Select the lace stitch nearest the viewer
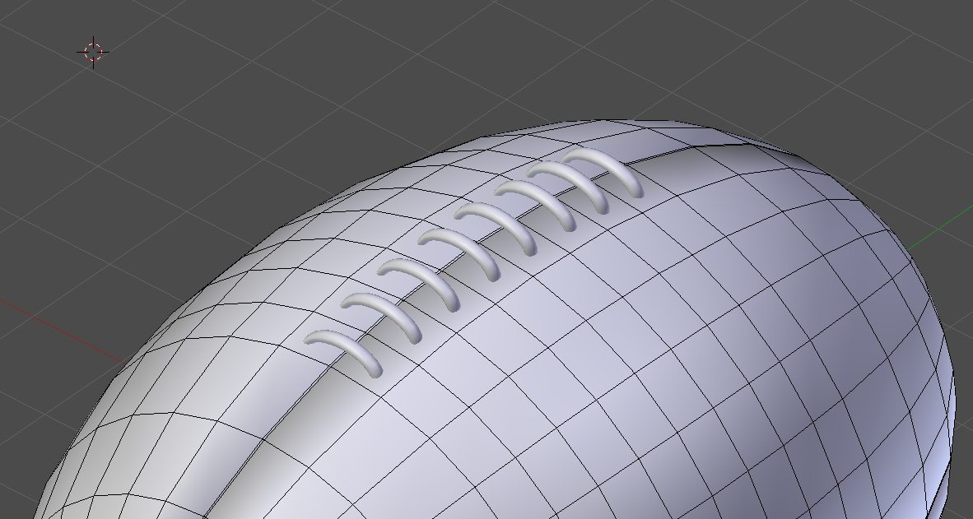 coord(343,353)
